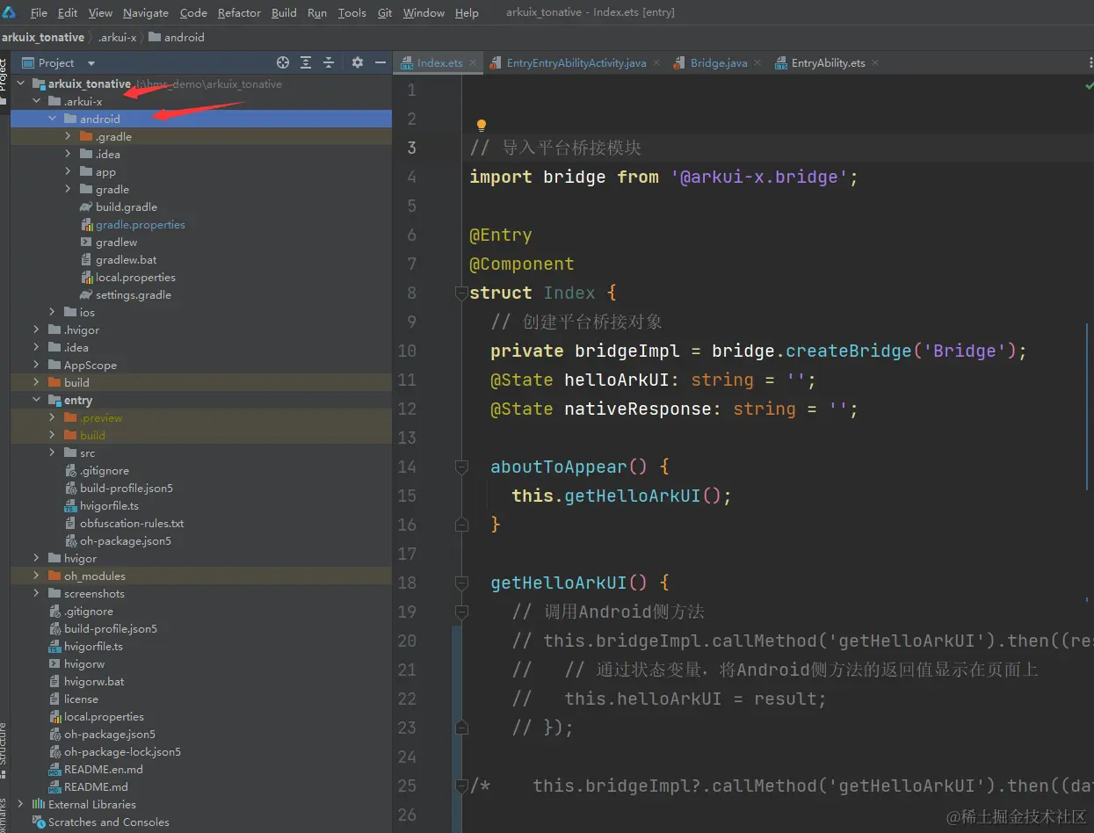Viewport: 1094px width, 833px height.
Task: Open the File menu
Action: click(39, 13)
